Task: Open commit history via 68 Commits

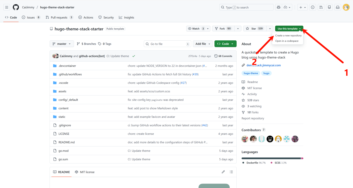Action: click(223, 56)
